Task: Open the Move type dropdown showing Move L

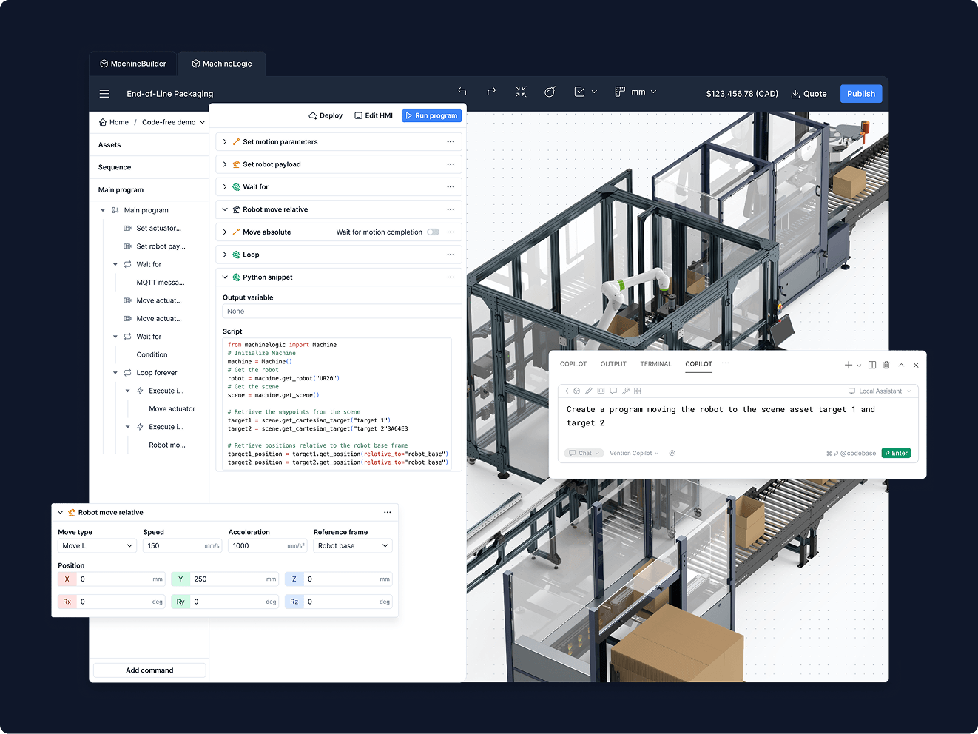Action: click(98, 546)
